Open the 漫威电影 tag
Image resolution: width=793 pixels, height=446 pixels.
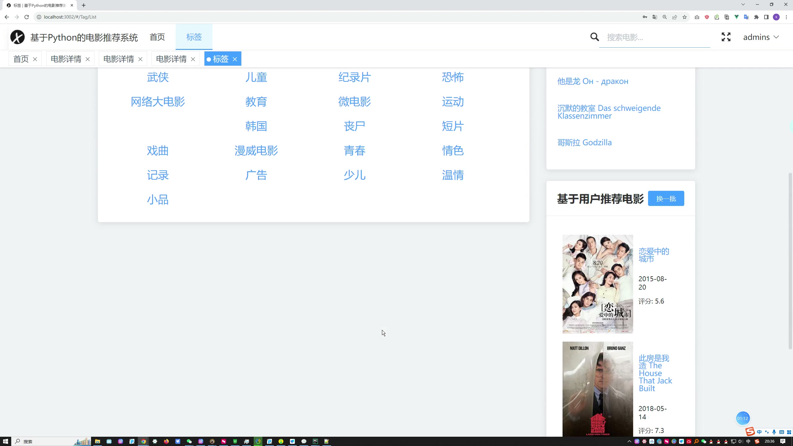coord(256,151)
